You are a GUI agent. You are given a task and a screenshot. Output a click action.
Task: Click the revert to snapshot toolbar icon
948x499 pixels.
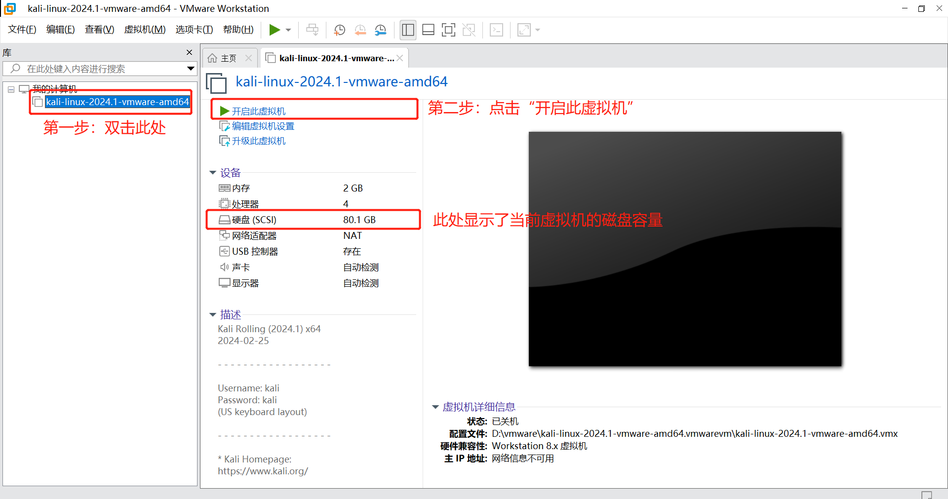(x=360, y=30)
